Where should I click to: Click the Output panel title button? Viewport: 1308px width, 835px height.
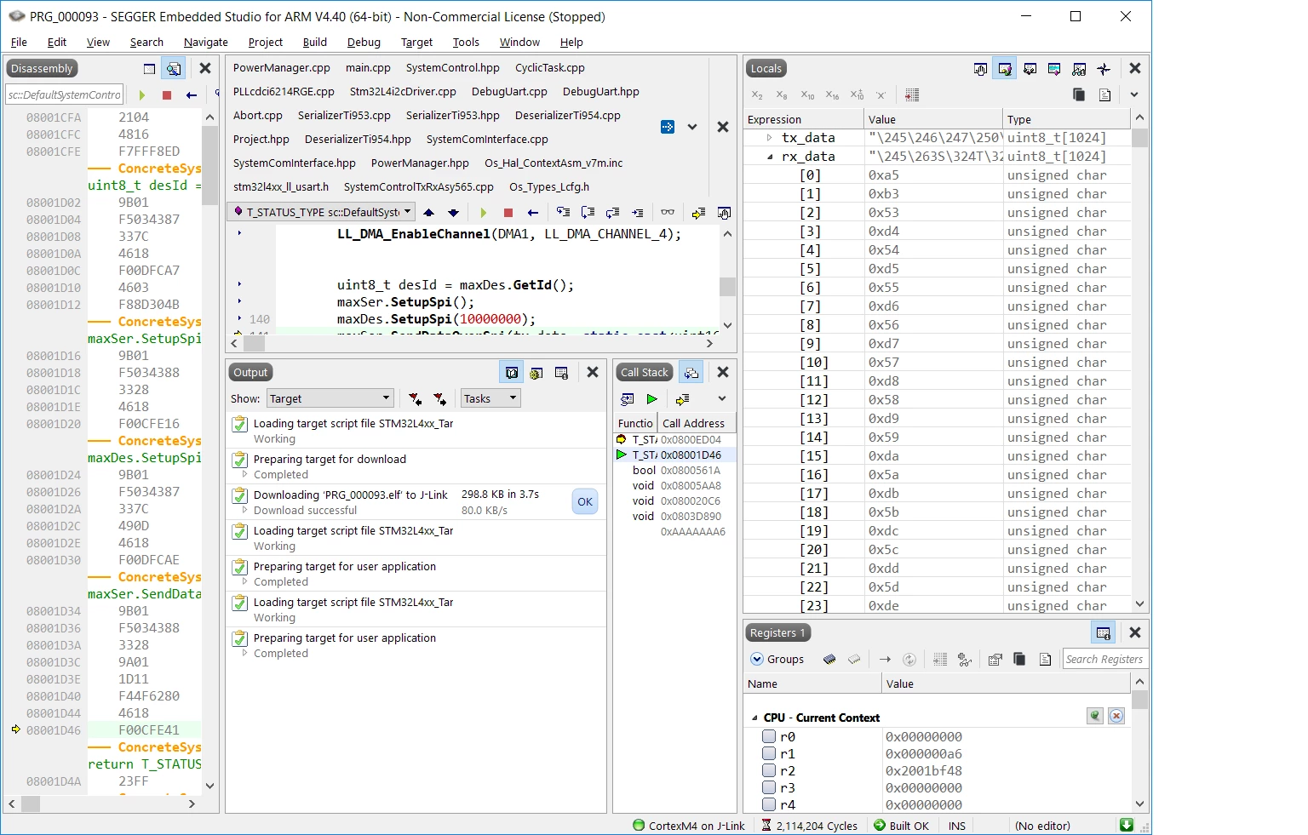pos(250,372)
